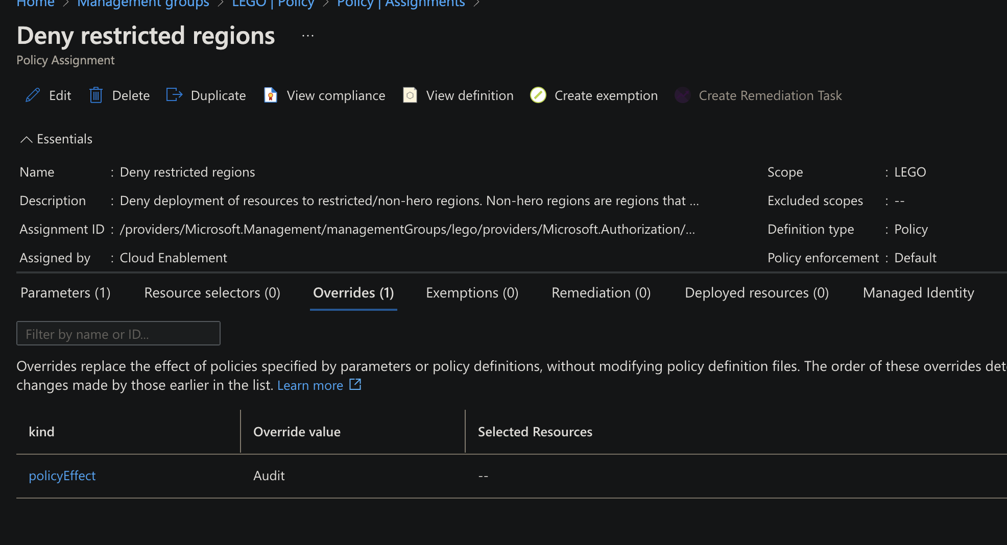This screenshot has width=1007, height=545.
Task: Click the filter by name or ID field
Action: (118, 333)
